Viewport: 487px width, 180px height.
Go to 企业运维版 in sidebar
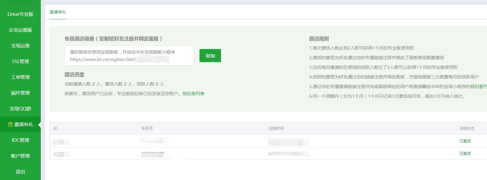pos(20,30)
